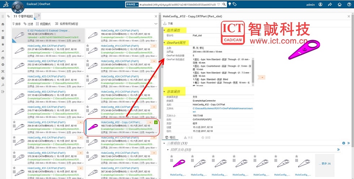The height and width of the screenshot is (179, 354).
Task: Collapse the 组件属性 section
Action: tap(164, 30)
